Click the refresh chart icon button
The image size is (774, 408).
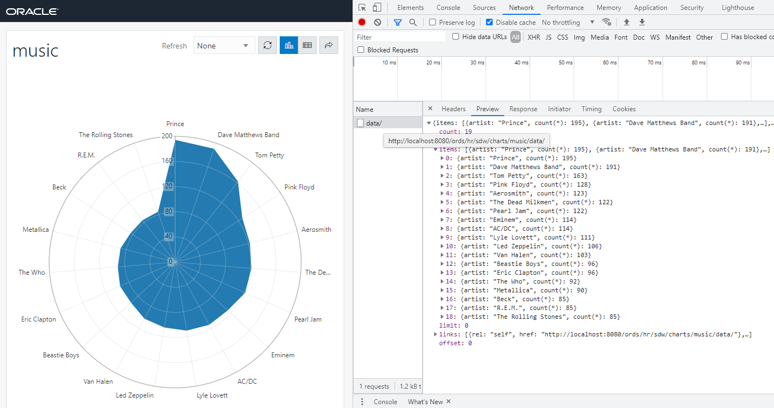[x=268, y=46]
